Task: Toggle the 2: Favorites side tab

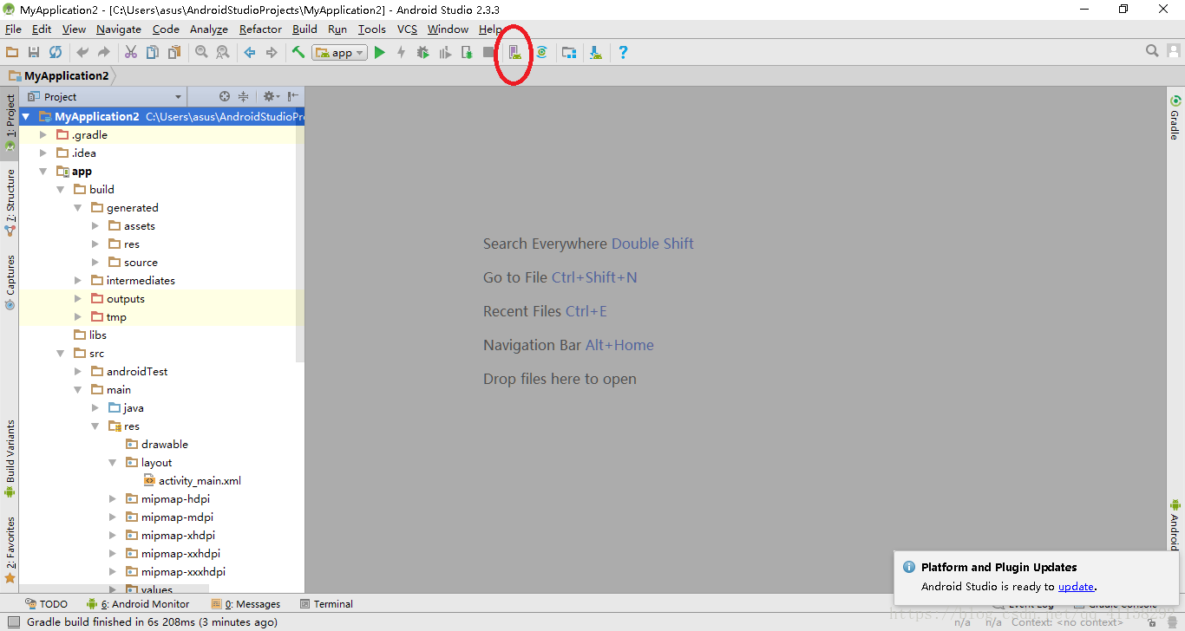Action: click(x=10, y=549)
